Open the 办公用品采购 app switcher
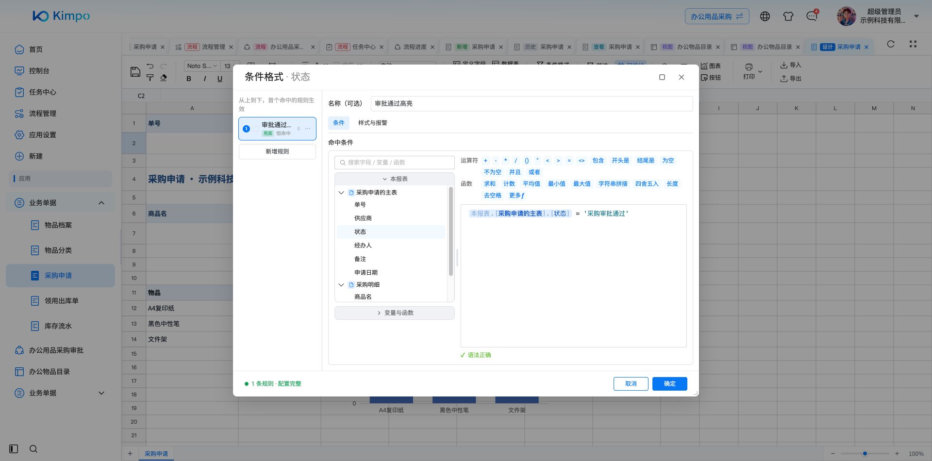Viewport: 932px width, 461px height. [717, 16]
